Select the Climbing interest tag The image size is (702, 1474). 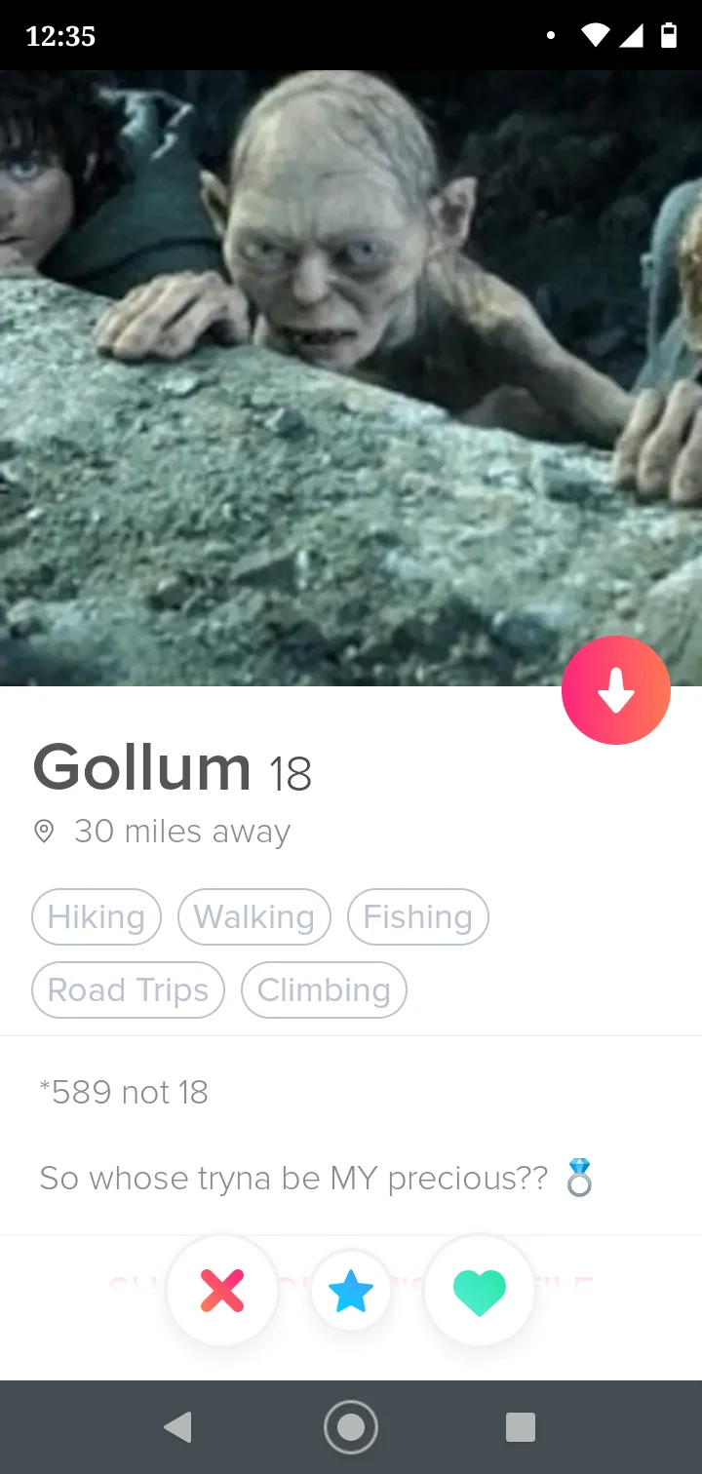pos(325,990)
